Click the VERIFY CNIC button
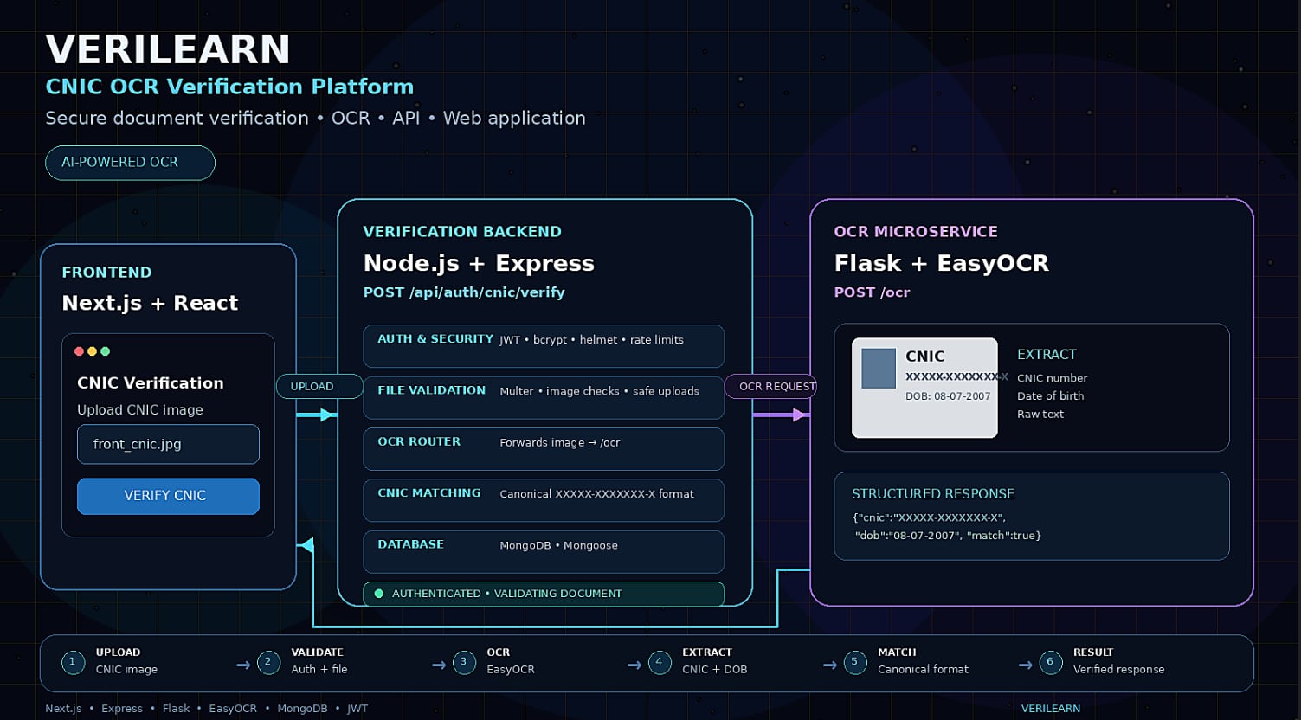Screen dimensions: 1301x720 point(168,496)
